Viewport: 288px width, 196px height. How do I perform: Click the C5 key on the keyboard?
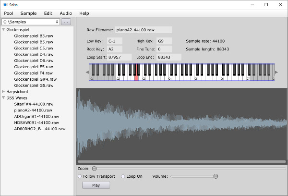pyautogui.click(x=196, y=78)
